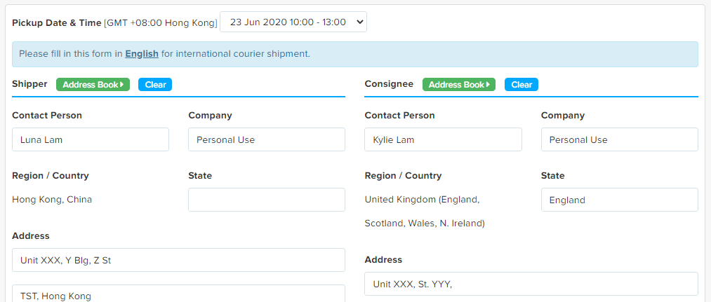Click the Consignee State field showing England
The width and height of the screenshot is (711, 302).
click(619, 200)
